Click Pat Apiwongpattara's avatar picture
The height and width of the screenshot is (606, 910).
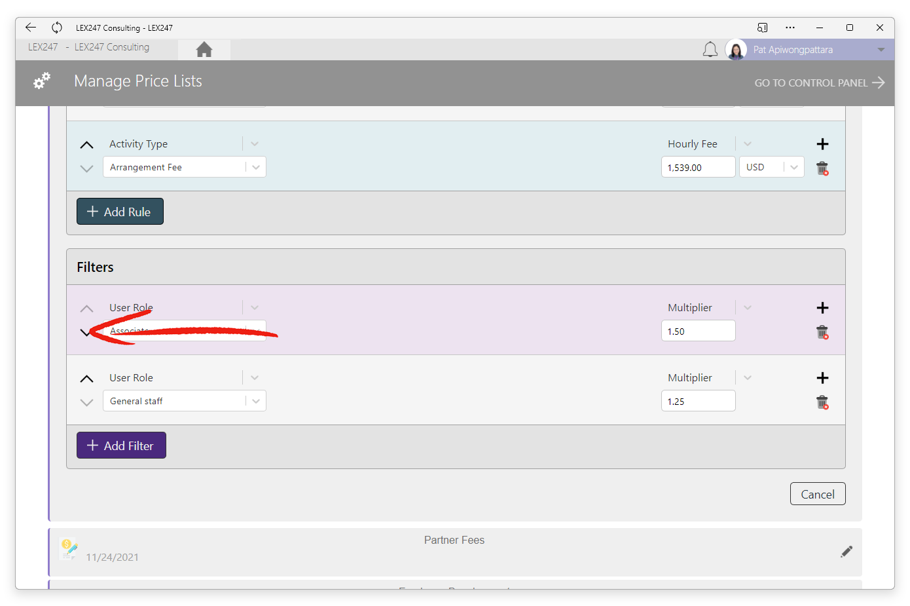pos(736,50)
